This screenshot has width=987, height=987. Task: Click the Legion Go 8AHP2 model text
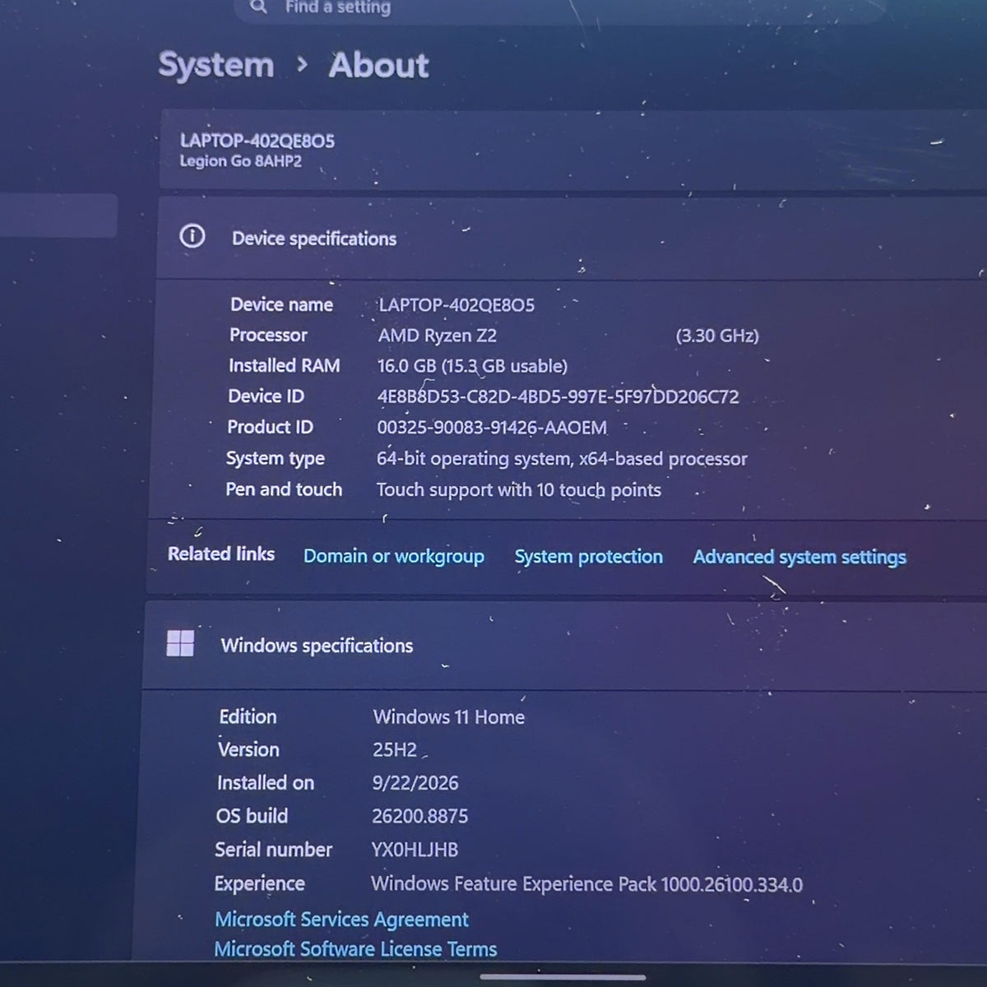tap(241, 161)
